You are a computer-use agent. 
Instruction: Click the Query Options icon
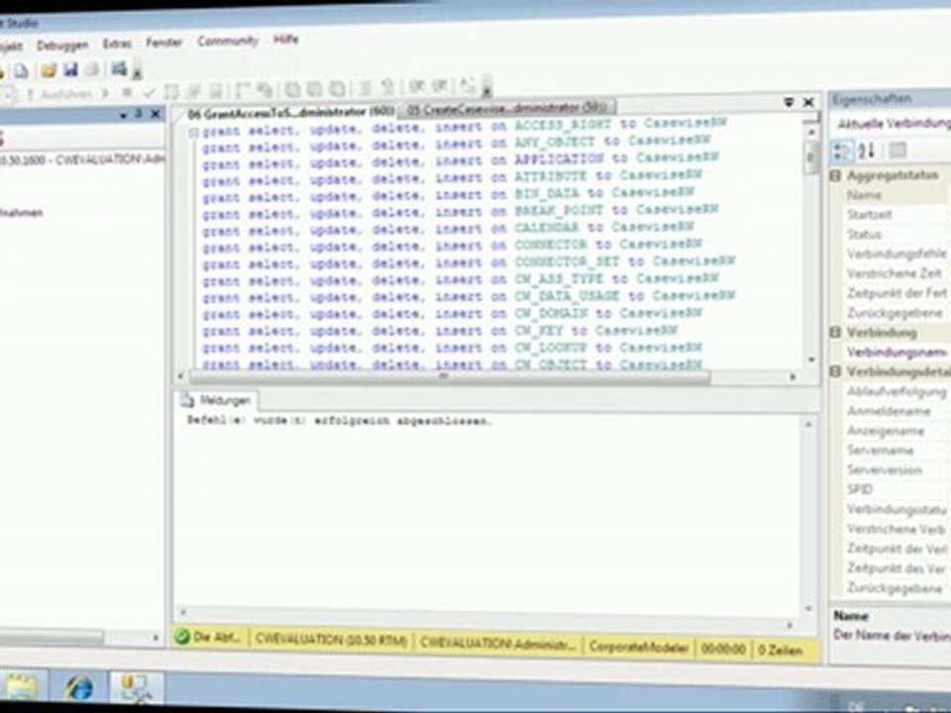click(x=193, y=91)
